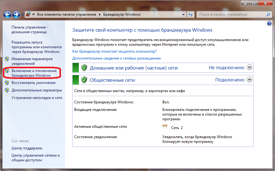
Task: Click the window's minimize button
Action: 245,3
